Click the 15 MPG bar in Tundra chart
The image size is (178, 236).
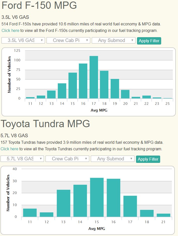coord(97,197)
